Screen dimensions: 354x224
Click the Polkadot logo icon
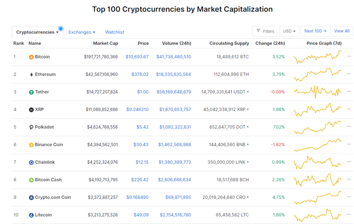coord(31,127)
